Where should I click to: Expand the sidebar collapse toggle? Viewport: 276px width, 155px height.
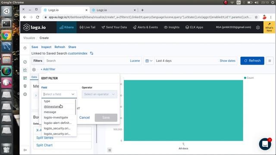(25, 150)
